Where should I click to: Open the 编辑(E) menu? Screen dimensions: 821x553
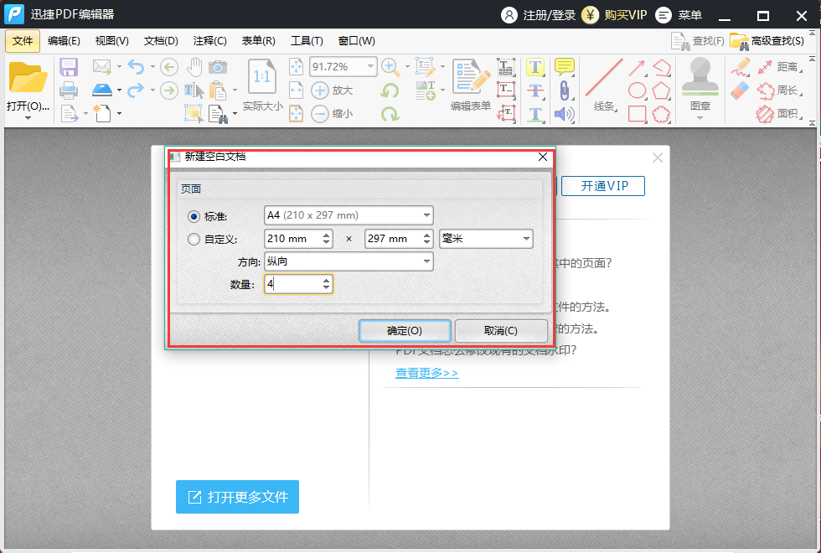pos(64,41)
